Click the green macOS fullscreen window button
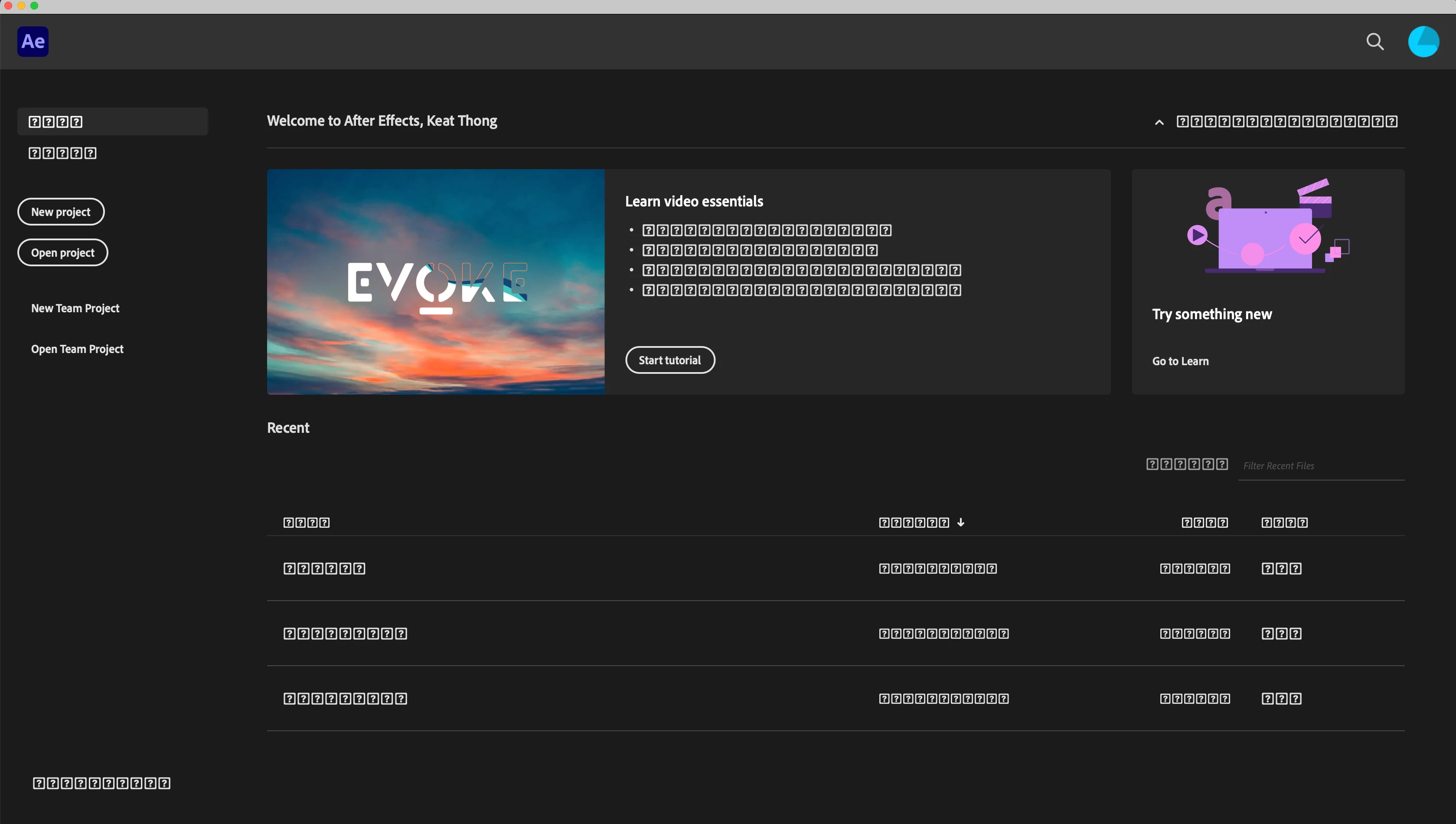The image size is (1456, 824). (x=35, y=6)
